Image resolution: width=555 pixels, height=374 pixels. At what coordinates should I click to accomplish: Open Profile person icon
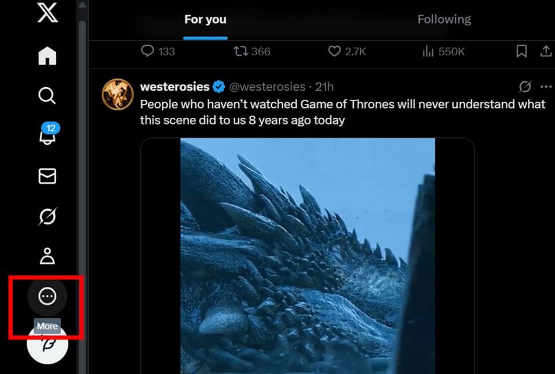(47, 256)
